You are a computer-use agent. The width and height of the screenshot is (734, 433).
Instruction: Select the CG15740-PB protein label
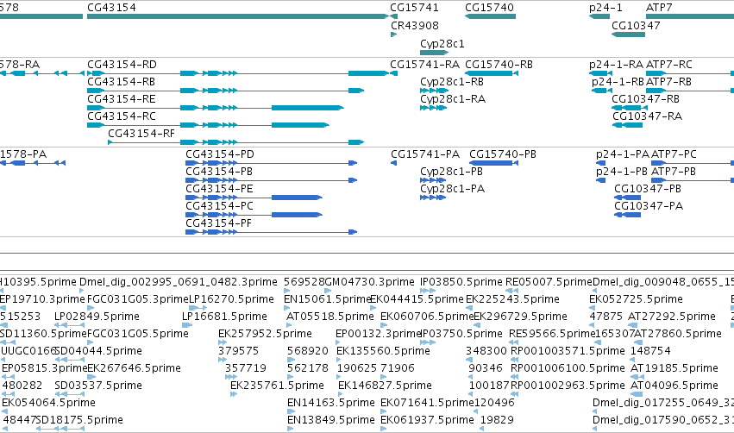click(x=503, y=154)
